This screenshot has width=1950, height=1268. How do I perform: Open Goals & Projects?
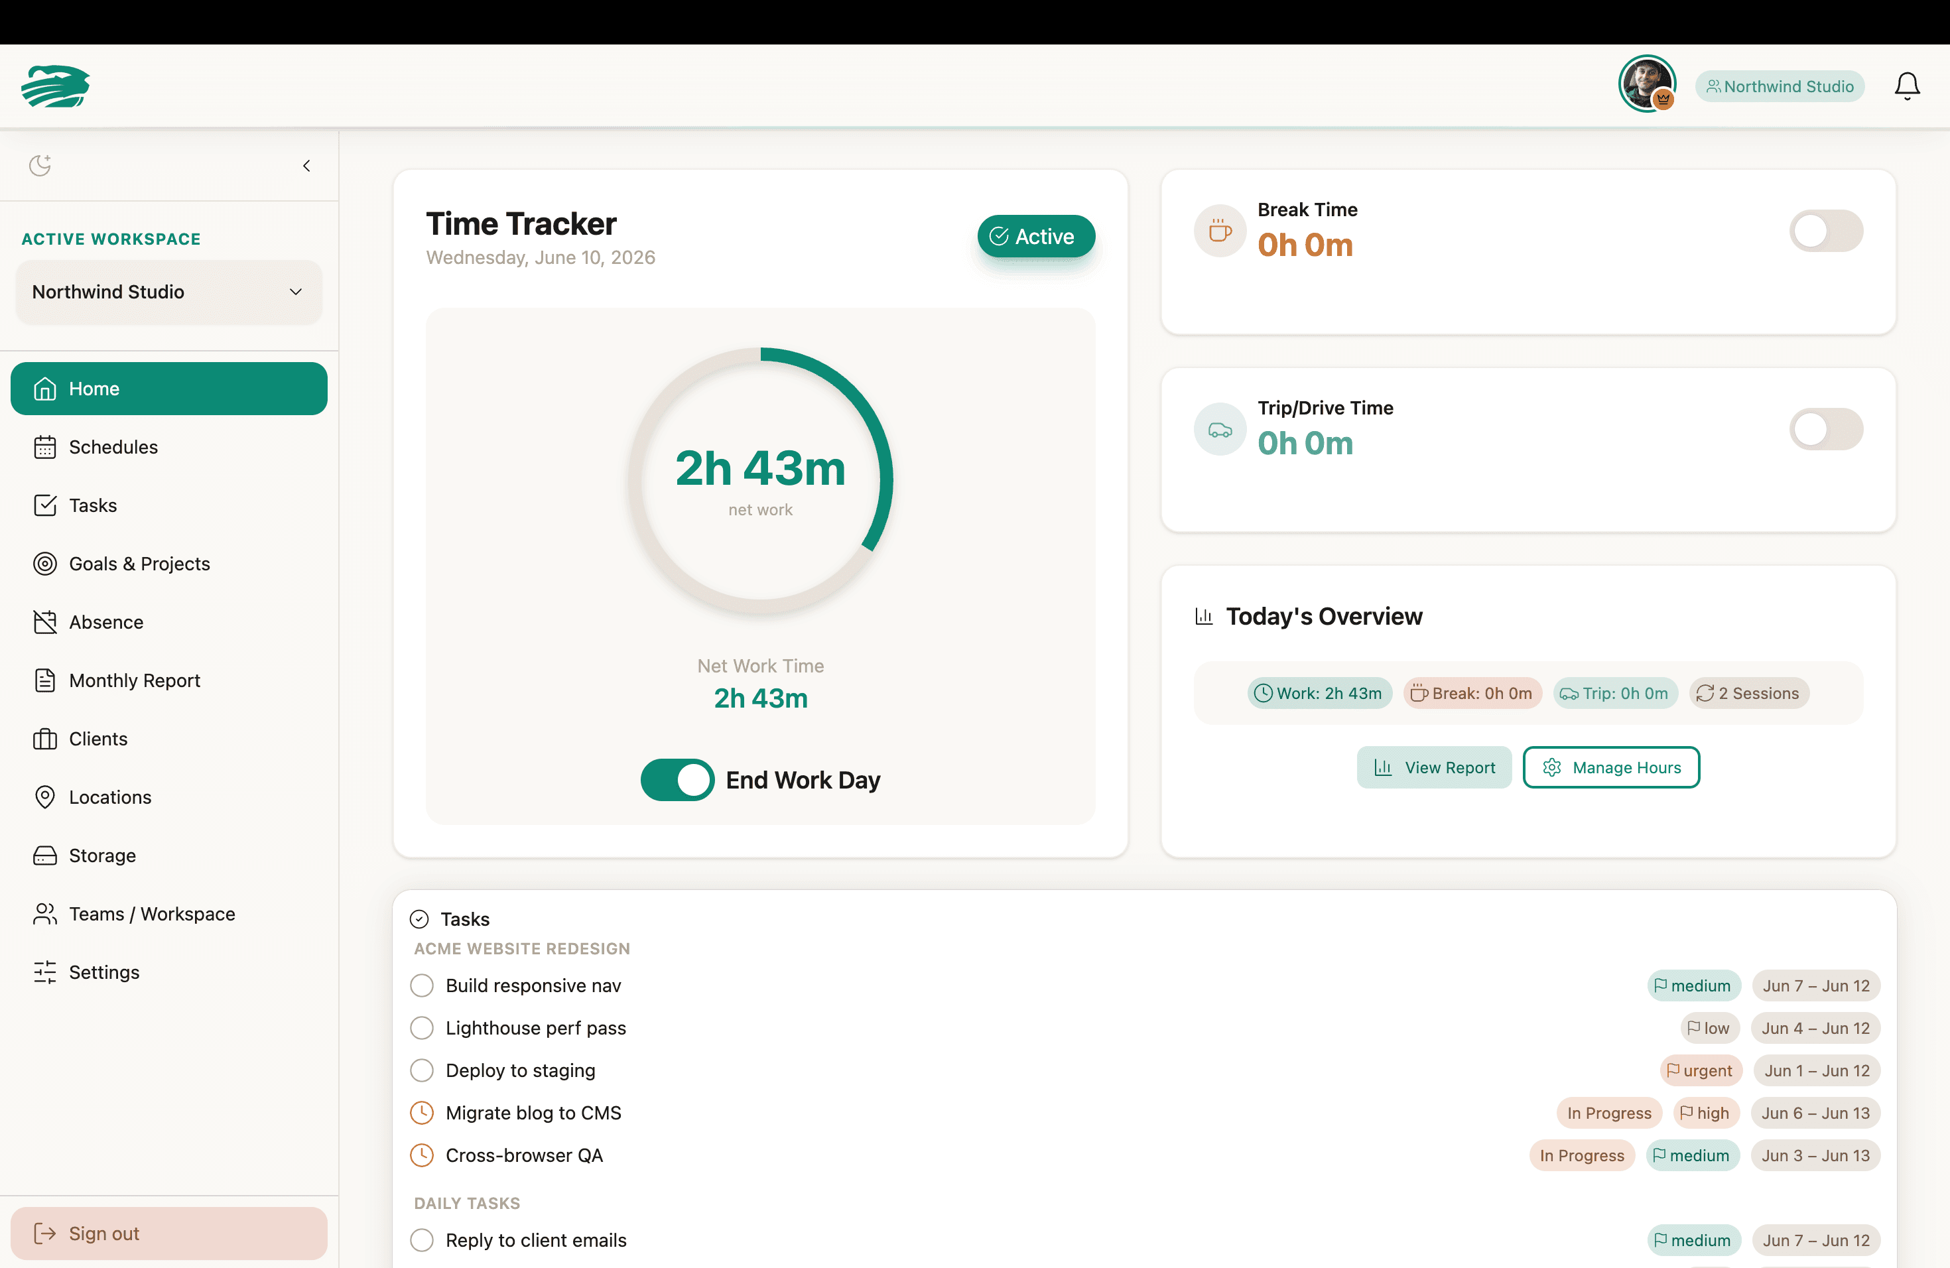(x=168, y=564)
